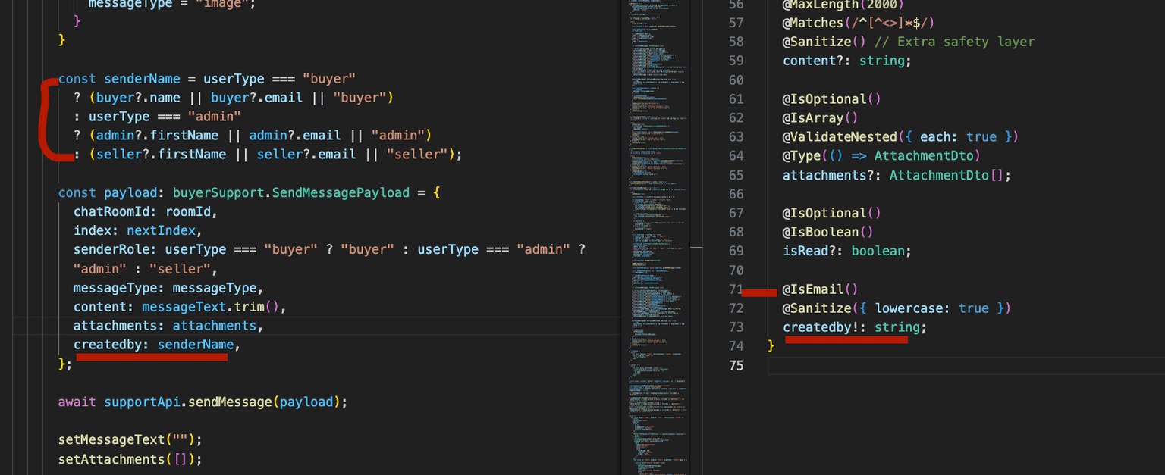Click the admin?.firstName expression

[x=157, y=135]
